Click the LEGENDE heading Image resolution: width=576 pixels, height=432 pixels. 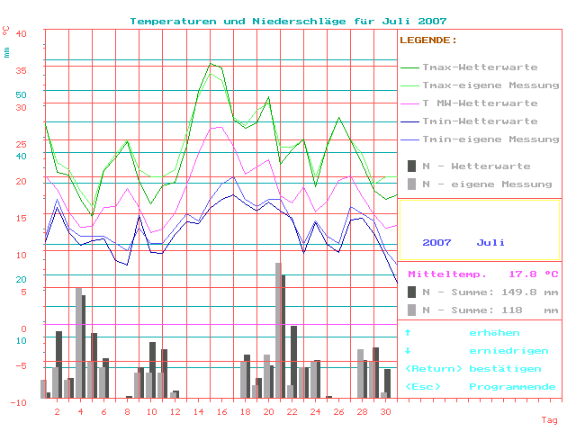pyautogui.click(x=428, y=40)
